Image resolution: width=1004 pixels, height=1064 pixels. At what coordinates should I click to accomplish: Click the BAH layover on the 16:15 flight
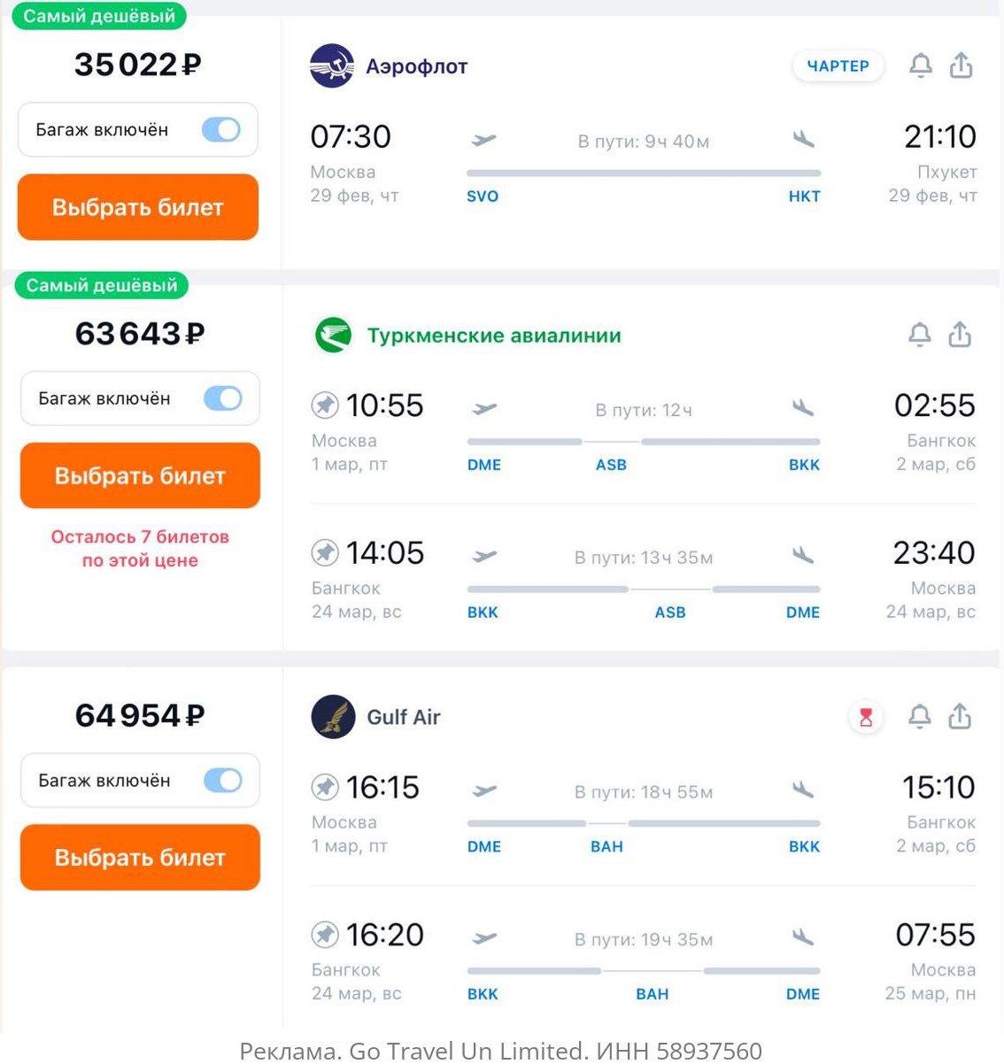pos(606,846)
